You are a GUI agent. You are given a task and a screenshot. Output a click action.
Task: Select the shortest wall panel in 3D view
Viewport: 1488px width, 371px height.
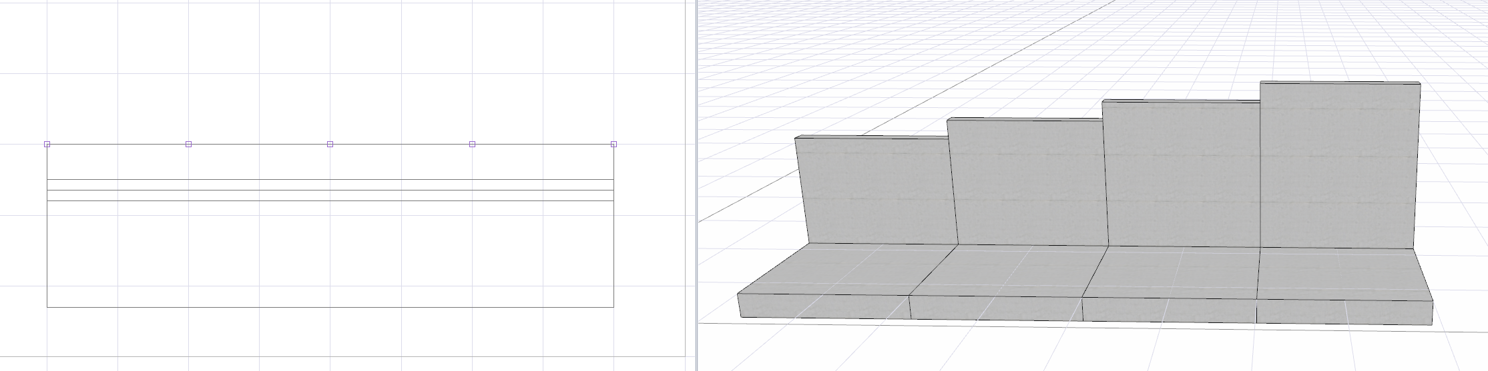click(876, 191)
